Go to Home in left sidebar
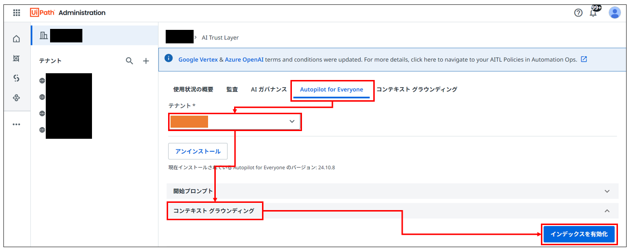630x252 pixels. coord(16,39)
